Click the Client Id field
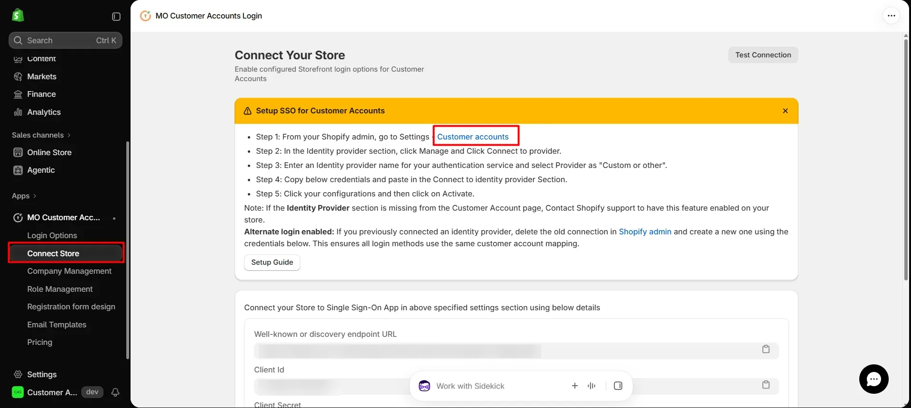 tap(516, 386)
